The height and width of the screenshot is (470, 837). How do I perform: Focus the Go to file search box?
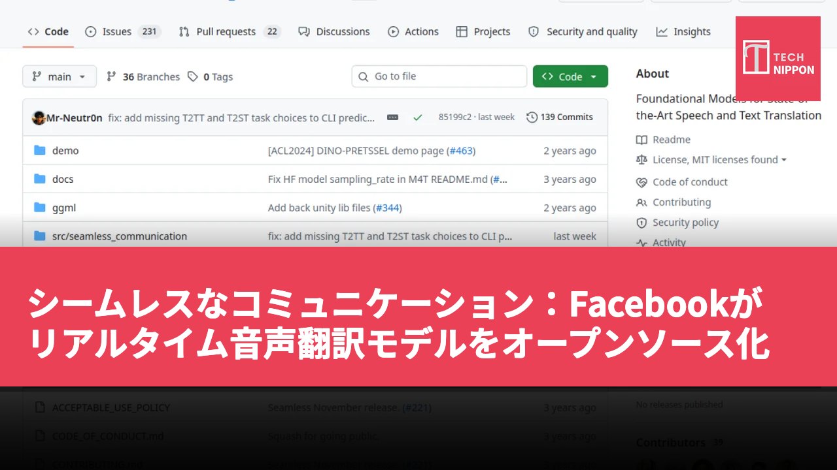(x=439, y=76)
